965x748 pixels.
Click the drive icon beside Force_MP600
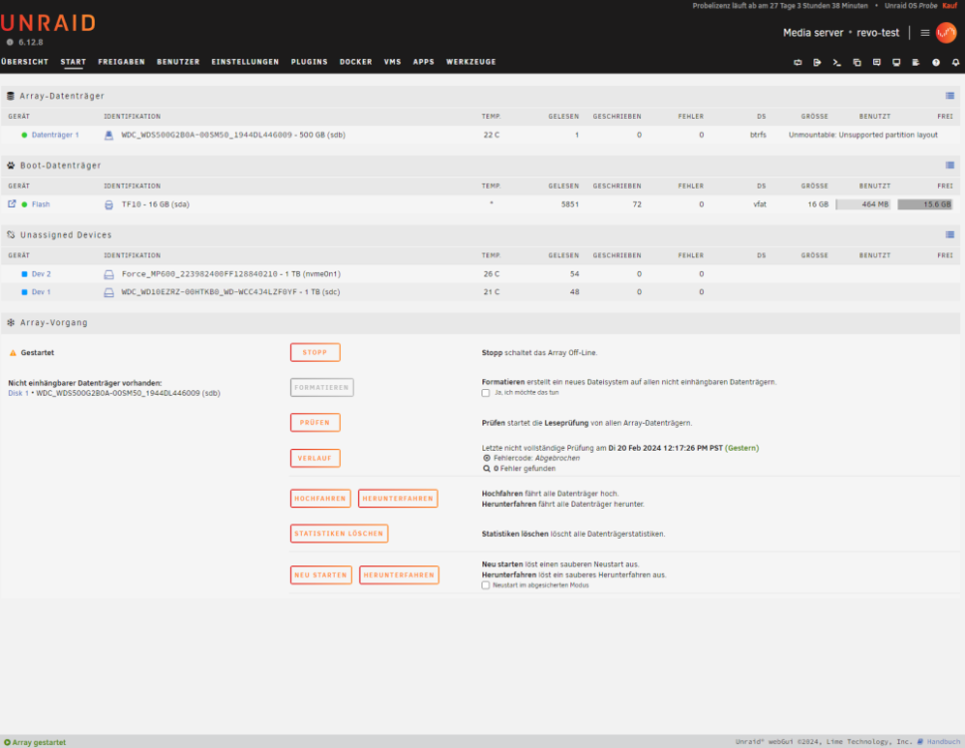pos(109,274)
